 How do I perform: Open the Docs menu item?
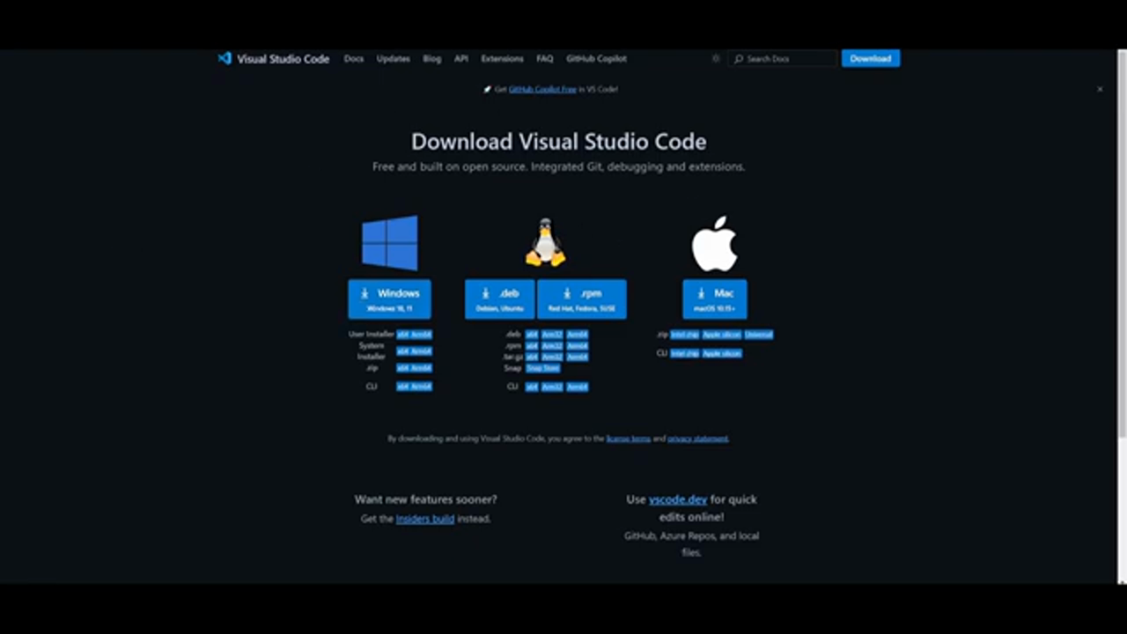click(354, 58)
